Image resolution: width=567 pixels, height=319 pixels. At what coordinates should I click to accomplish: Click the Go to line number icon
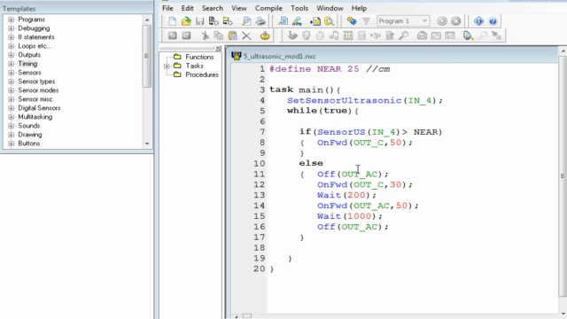point(315,21)
